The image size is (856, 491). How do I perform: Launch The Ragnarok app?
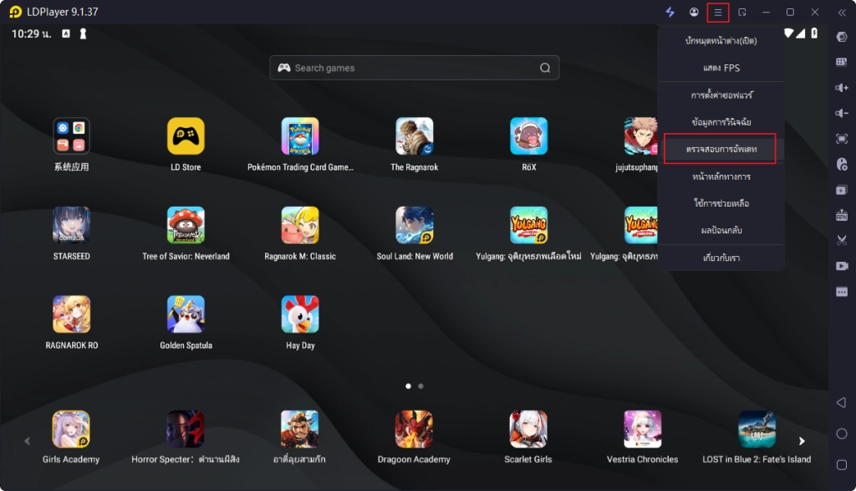coord(415,144)
